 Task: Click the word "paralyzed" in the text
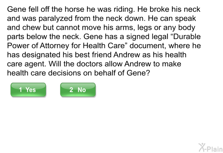click(x=55, y=18)
